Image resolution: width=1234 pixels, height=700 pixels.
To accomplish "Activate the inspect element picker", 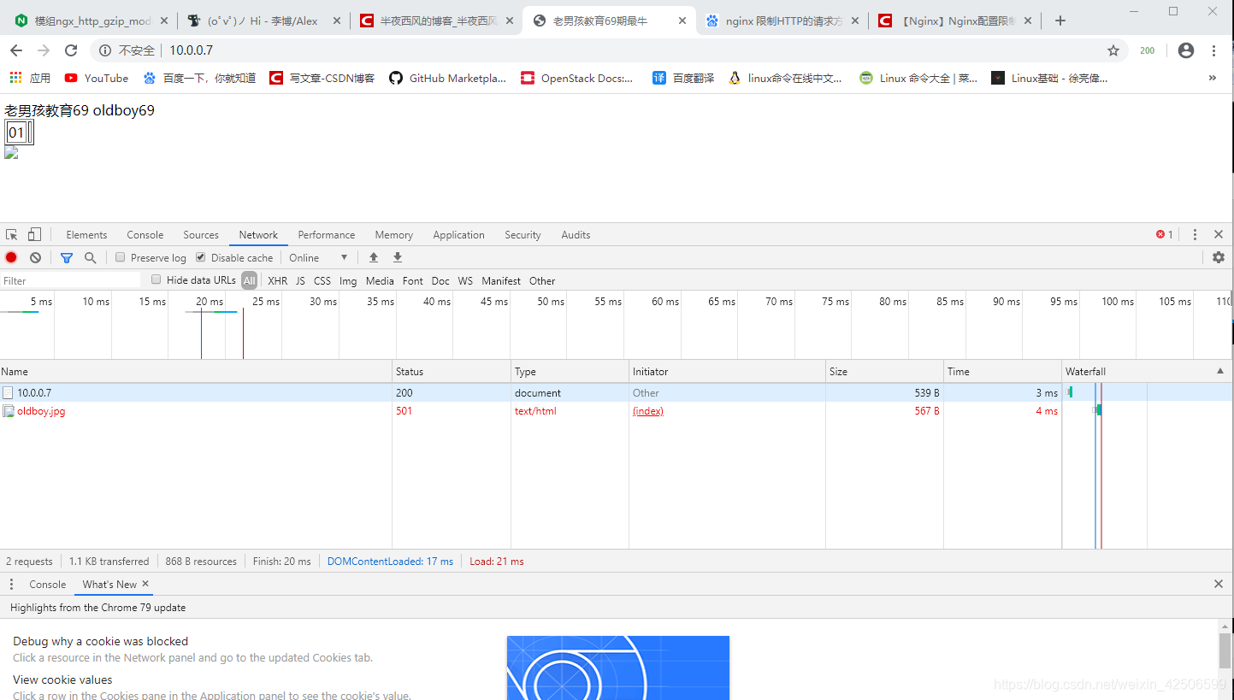I will point(12,234).
